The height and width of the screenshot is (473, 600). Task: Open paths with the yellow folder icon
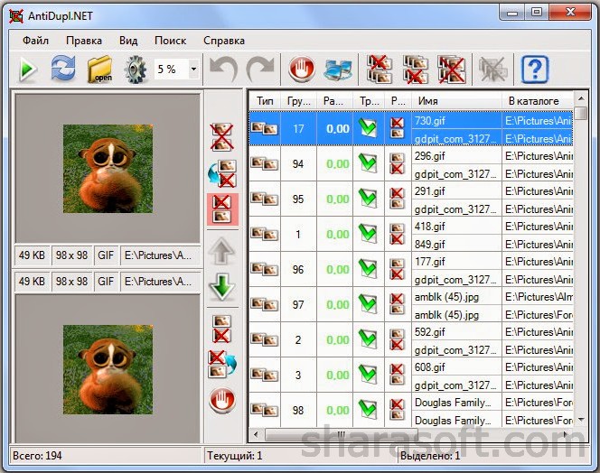coord(100,70)
